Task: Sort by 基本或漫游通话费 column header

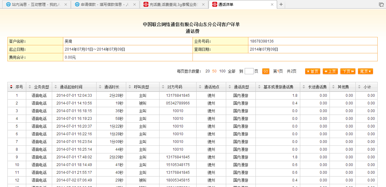Action: pos(278,87)
